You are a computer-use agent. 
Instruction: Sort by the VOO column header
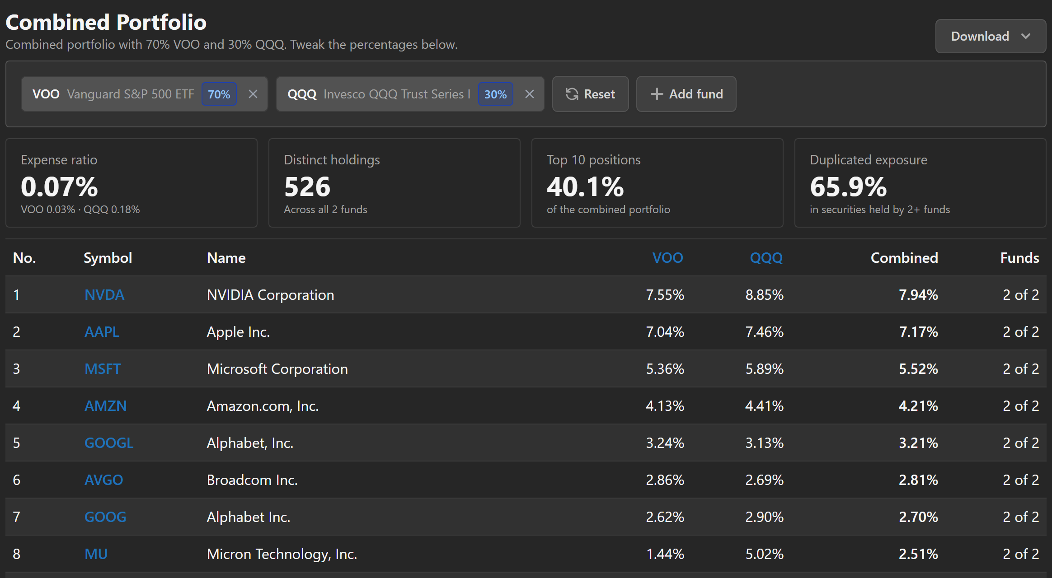click(x=667, y=258)
